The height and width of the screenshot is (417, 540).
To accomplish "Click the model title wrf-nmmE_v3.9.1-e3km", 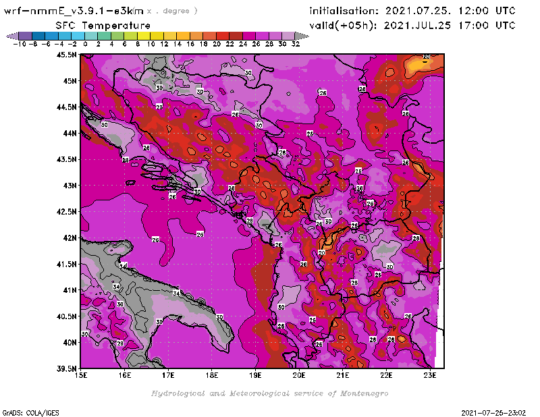I will tap(74, 11).
